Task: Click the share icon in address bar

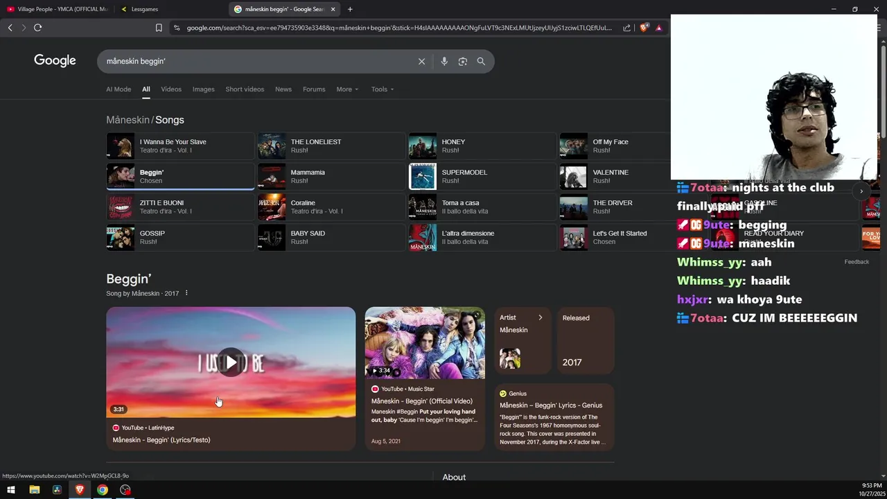Action: (x=626, y=28)
